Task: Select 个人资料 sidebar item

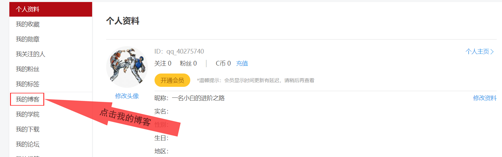Action: 51,9
